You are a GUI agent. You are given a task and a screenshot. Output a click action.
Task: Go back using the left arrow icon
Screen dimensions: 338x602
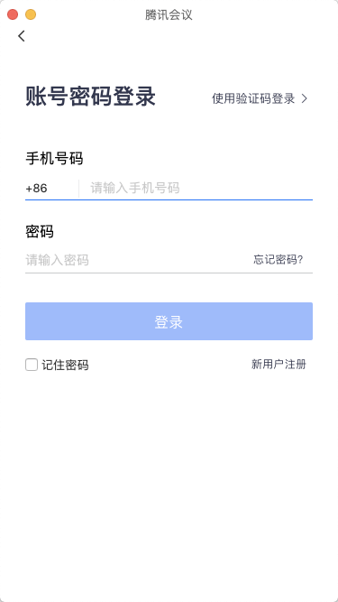(x=22, y=36)
